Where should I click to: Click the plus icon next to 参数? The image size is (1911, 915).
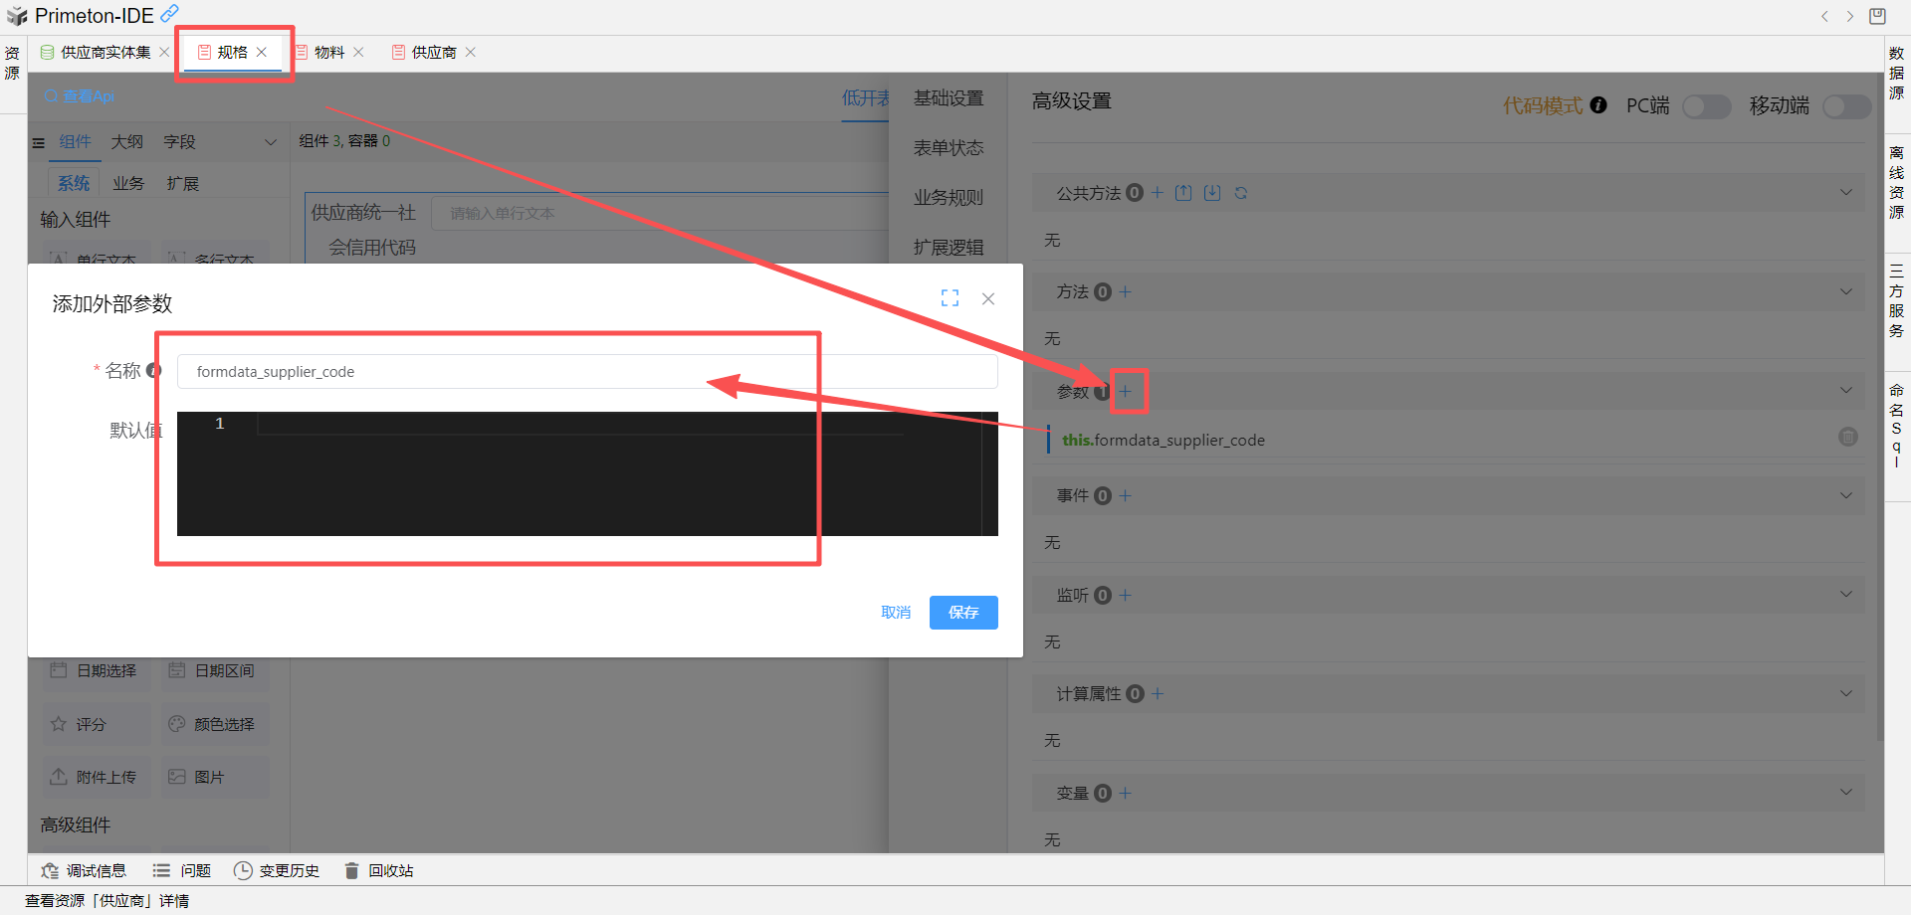1126,392
